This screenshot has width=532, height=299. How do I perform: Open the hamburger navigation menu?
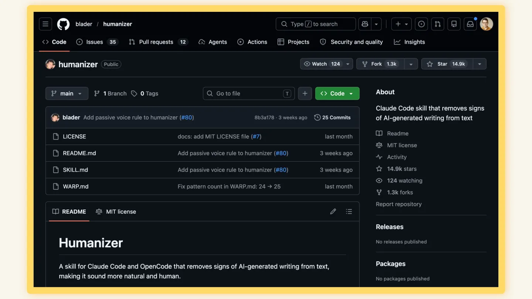tap(45, 24)
